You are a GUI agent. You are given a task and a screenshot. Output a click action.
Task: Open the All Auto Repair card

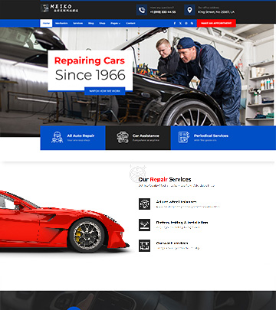click(x=73, y=138)
